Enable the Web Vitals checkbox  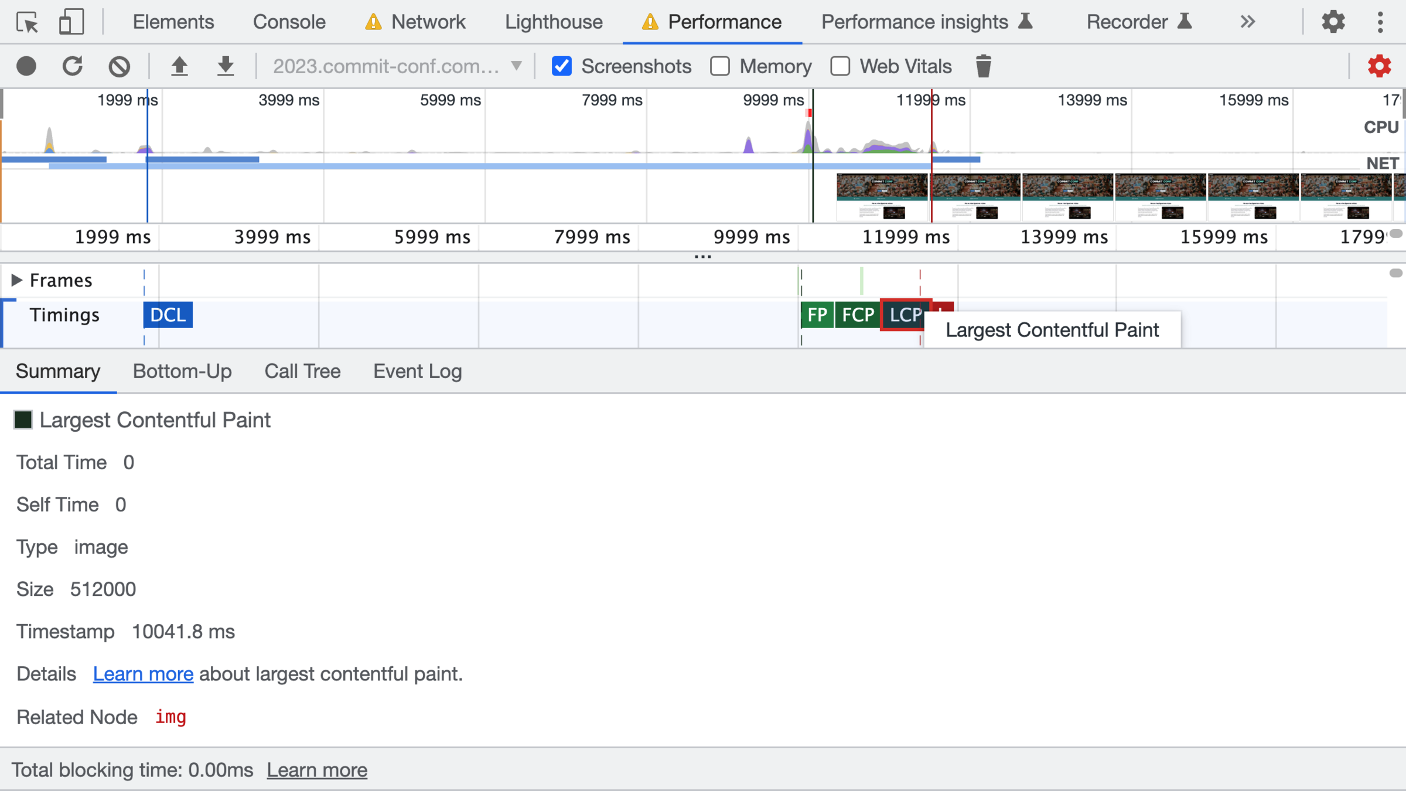[840, 66]
